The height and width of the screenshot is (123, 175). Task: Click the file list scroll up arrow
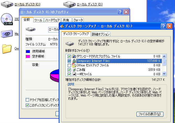point(164,56)
